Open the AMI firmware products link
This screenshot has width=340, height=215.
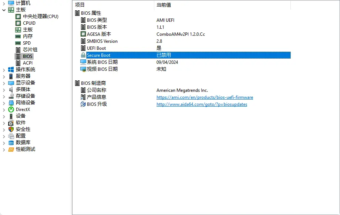click(x=205, y=97)
